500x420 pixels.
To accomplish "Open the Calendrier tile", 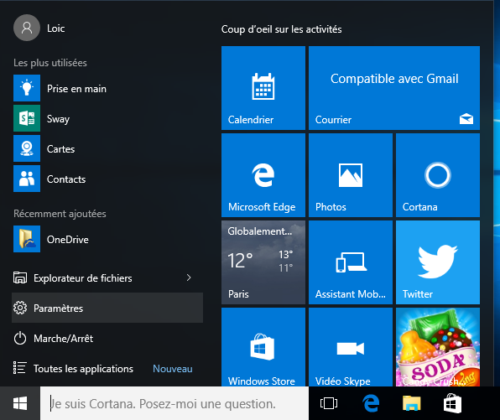I will [263, 88].
